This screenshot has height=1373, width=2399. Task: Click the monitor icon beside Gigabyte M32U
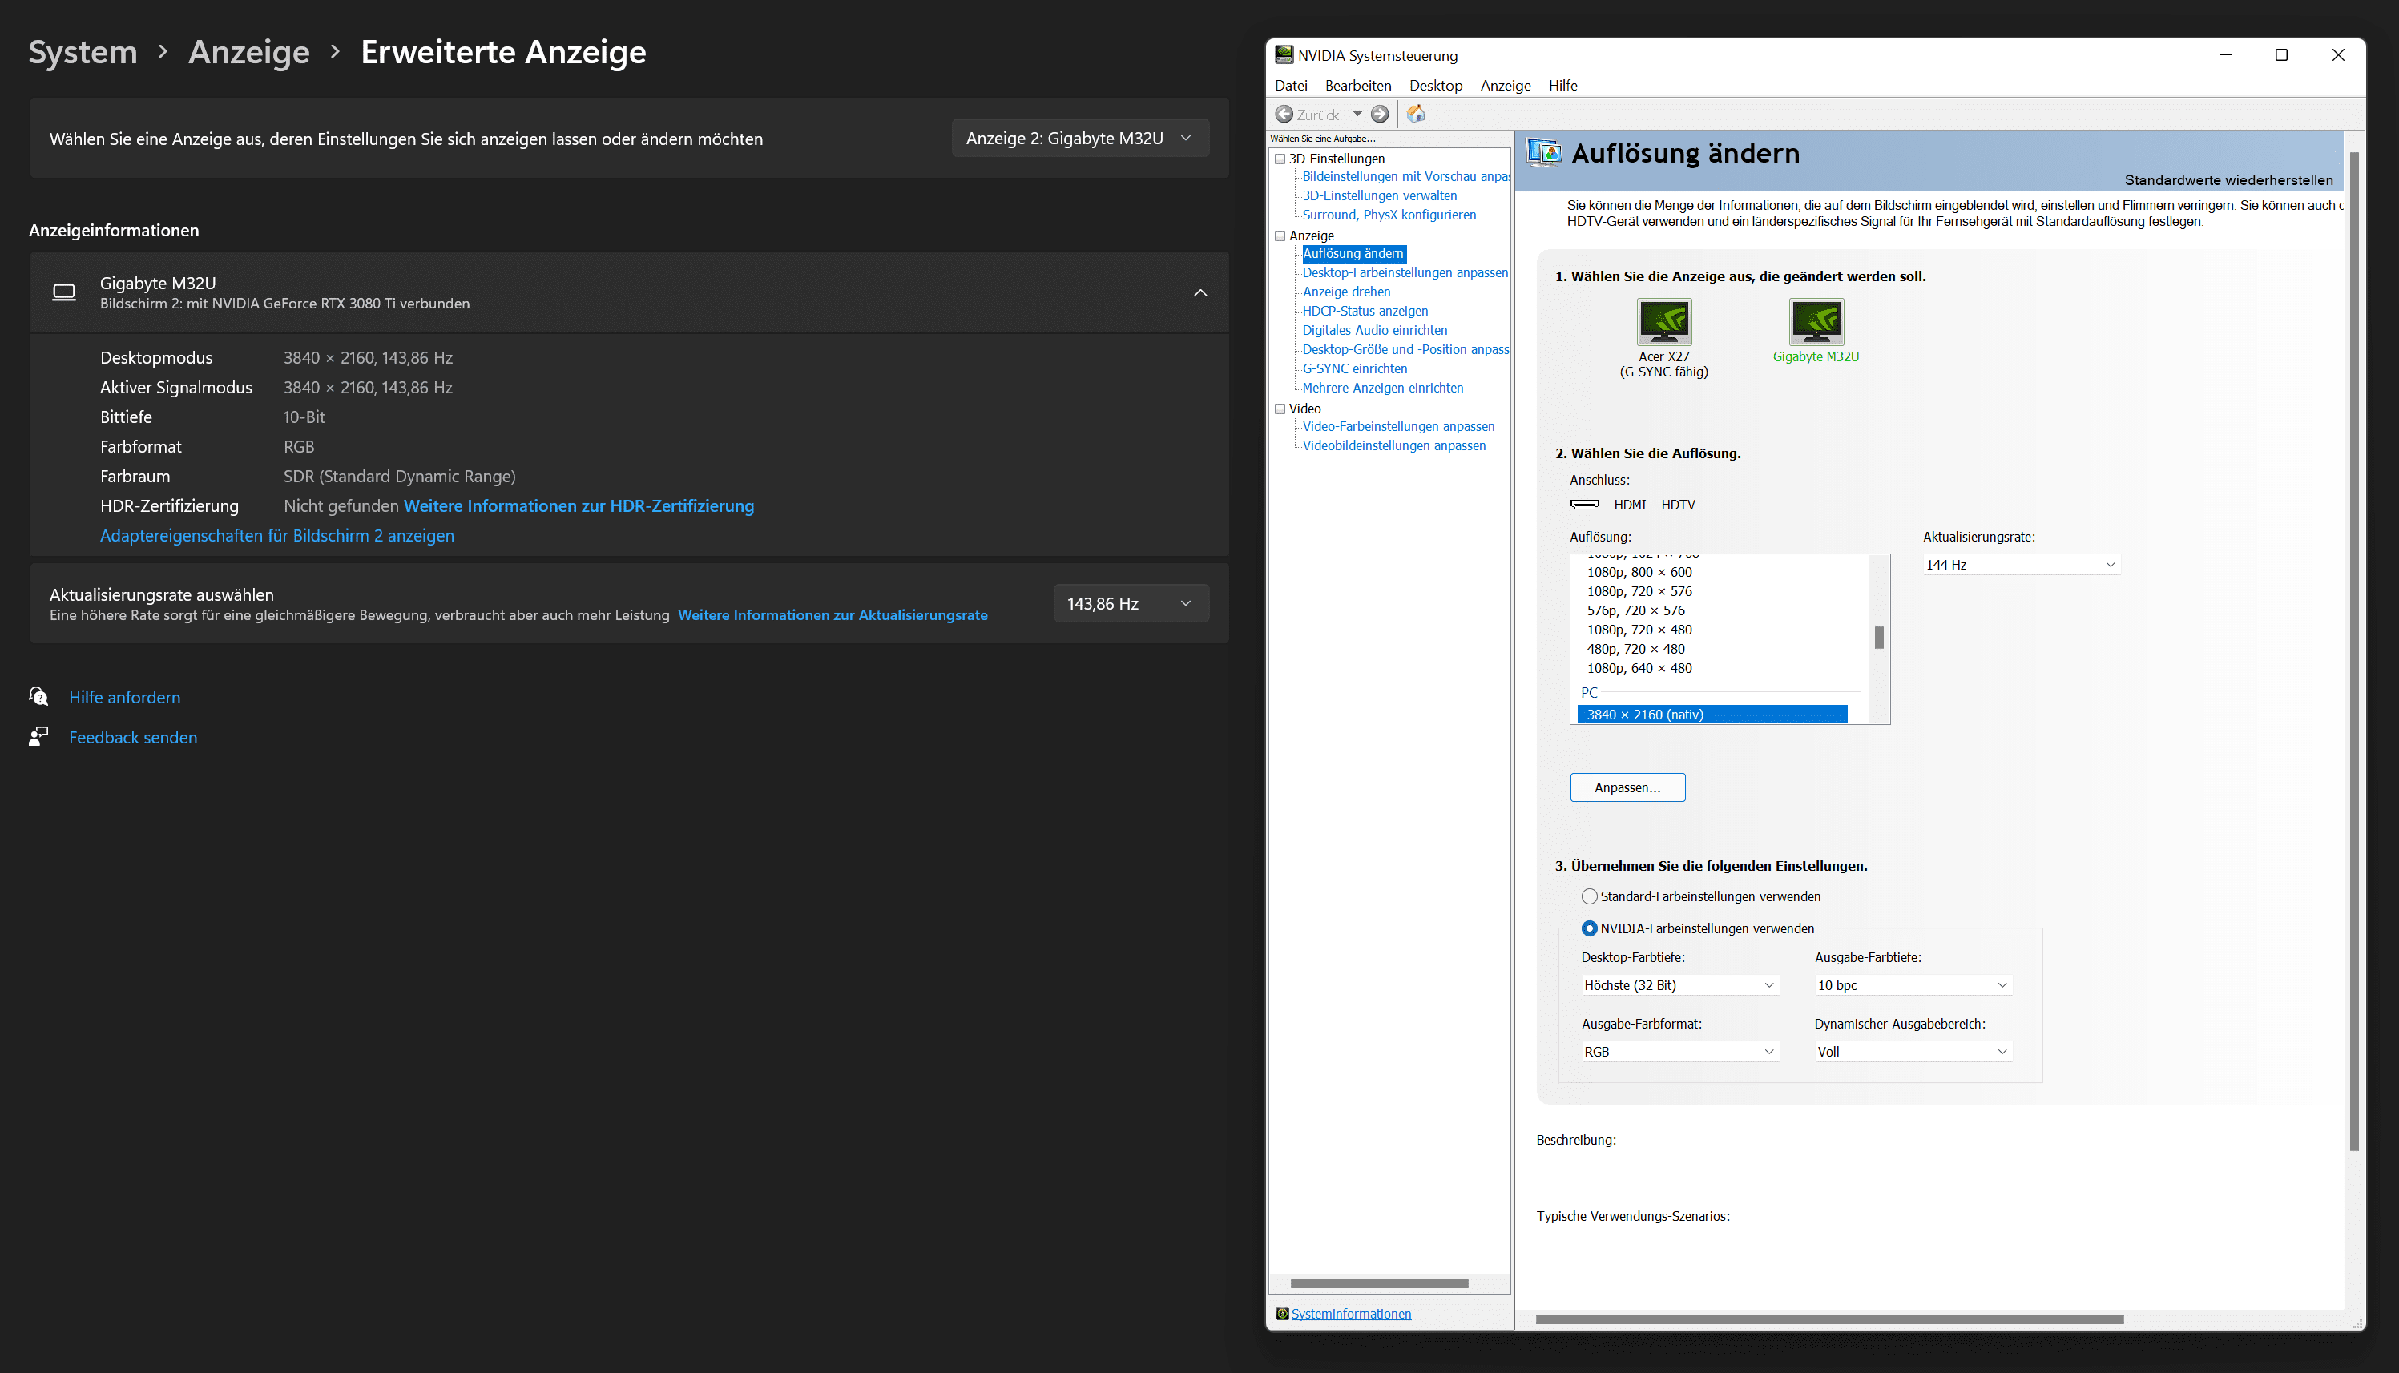64,292
